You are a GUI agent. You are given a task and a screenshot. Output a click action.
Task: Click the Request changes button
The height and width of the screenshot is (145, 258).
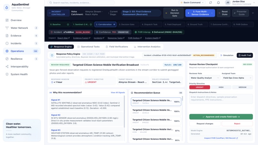[x=205, y=124]
